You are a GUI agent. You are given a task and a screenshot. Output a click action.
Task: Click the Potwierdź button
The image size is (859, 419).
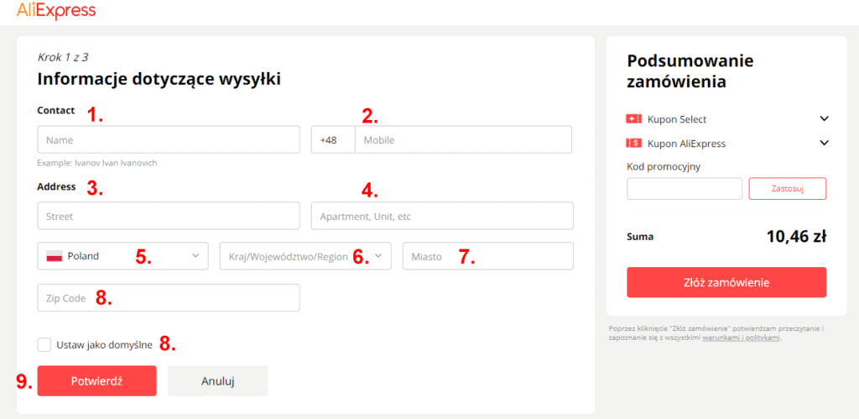point(97,381)
